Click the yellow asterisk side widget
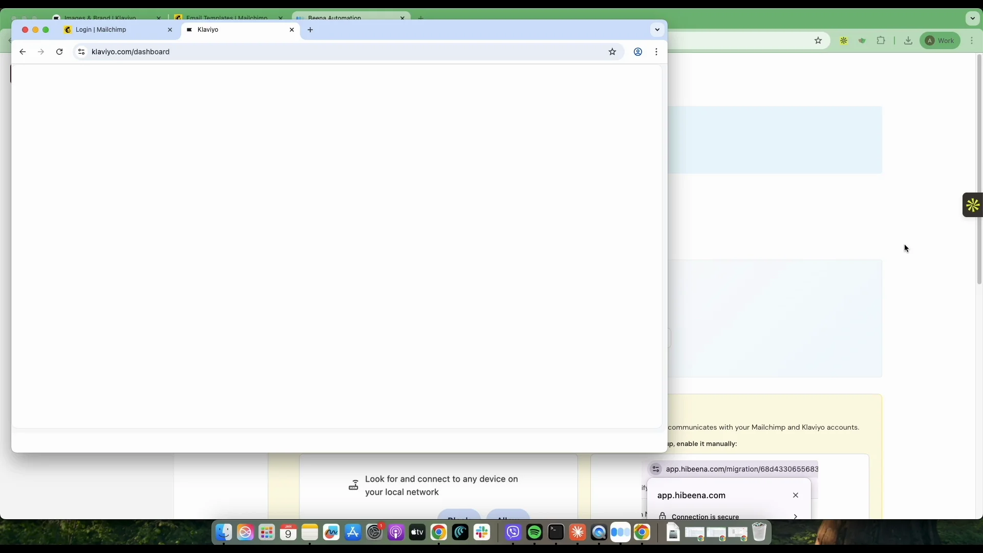Screen dimensions: 983x553 (x=972, y=205)
